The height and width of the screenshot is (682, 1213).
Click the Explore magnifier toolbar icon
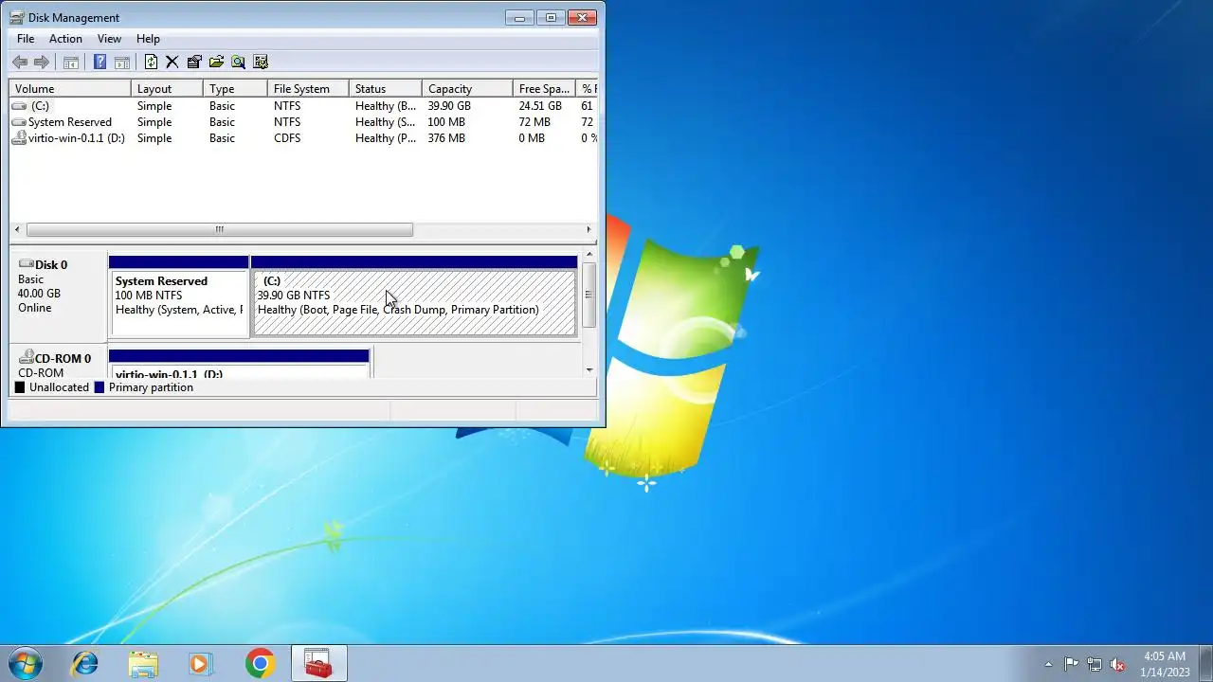tap(238, 63)
